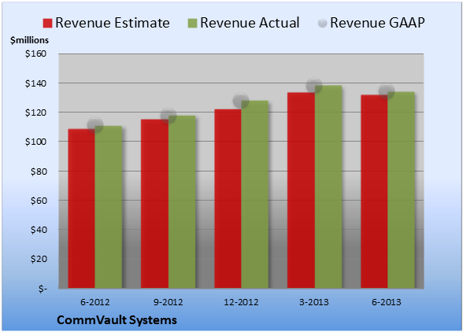Click the 9-2012 axis label
The image size is (463, 332).
[x=169, y=302]
